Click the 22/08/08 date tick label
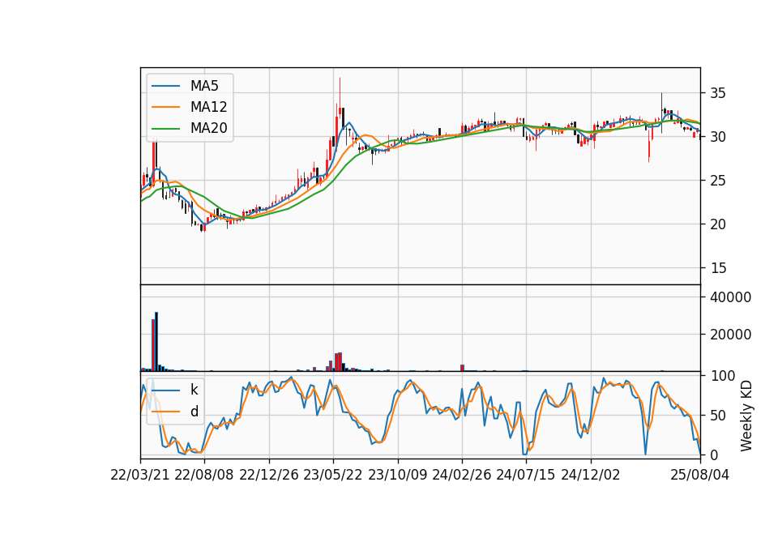Screen dimensions: 778x559 pos(204,475)
